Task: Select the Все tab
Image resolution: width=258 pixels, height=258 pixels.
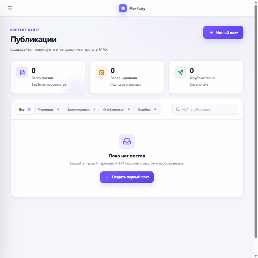Action: point(25,109)
